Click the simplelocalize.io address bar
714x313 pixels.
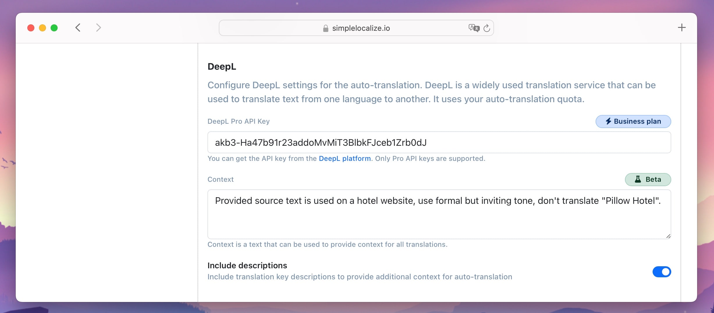coord(356,28)
